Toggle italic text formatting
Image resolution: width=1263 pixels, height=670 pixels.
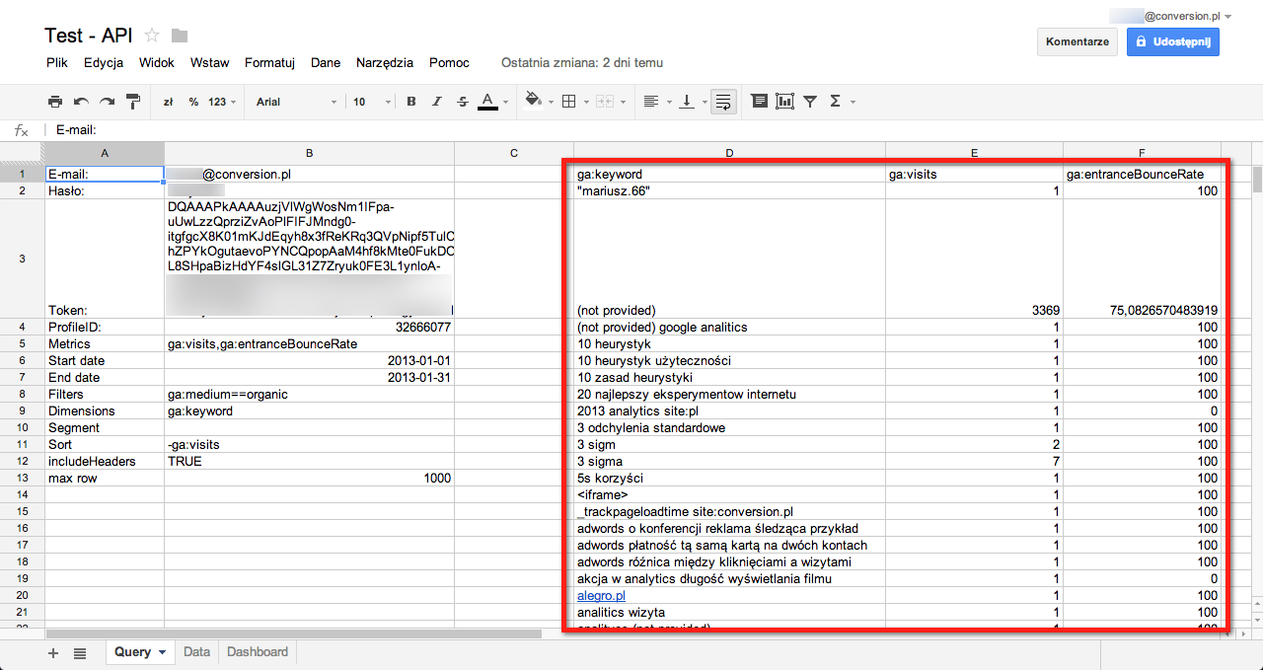437,102
